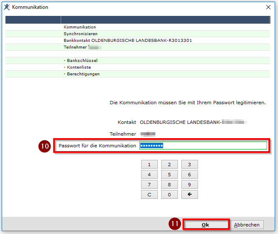Click the password legitimation hint text
This screenshot has width=278, height=234.
pyautogui.click(x=188, y=103)
